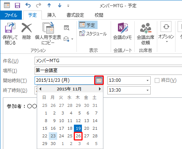Viewport: 182px width, 149px height.
Task: Click the calendar icon in title bar
Action: [x=7, y=5]
